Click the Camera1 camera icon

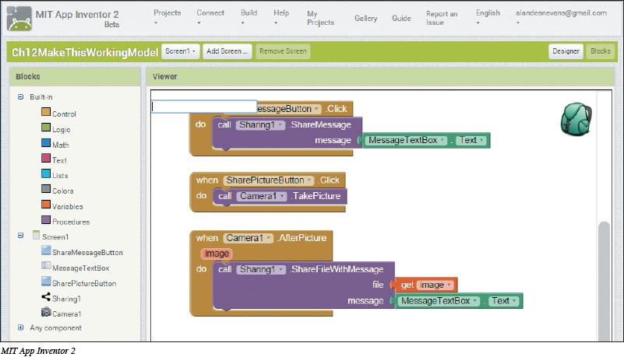pyautogui.click(x=46, y=312)
